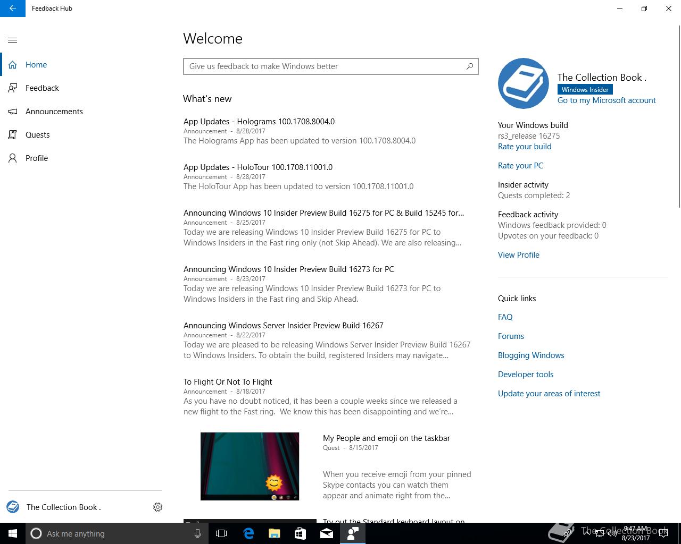Click Rate your build link

tap(525, 147)
